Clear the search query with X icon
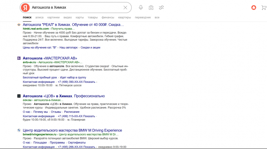This screenshot has width=267, height=149. click(x=125, y=8)
